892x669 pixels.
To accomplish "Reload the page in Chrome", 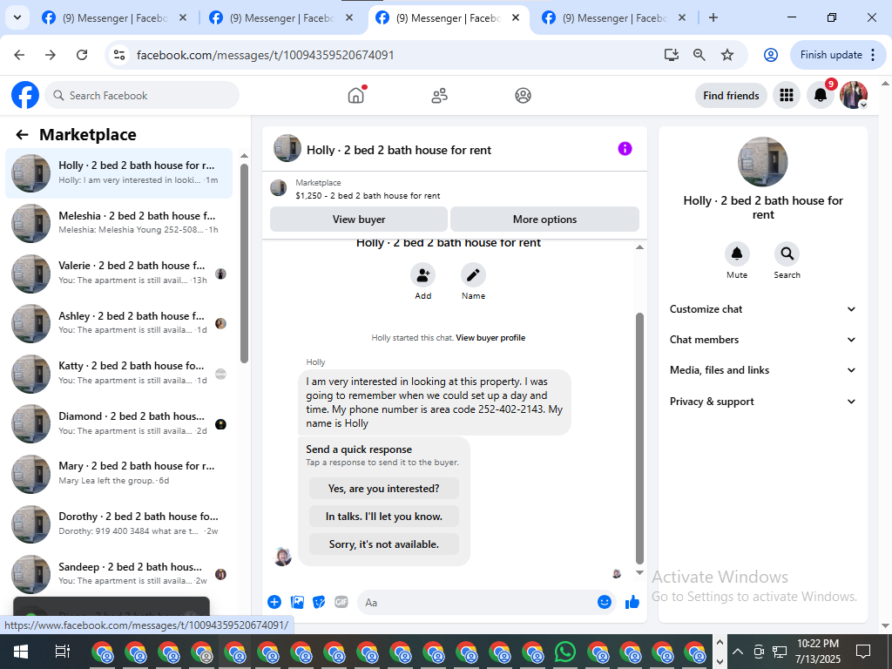I will pos(82,55).
